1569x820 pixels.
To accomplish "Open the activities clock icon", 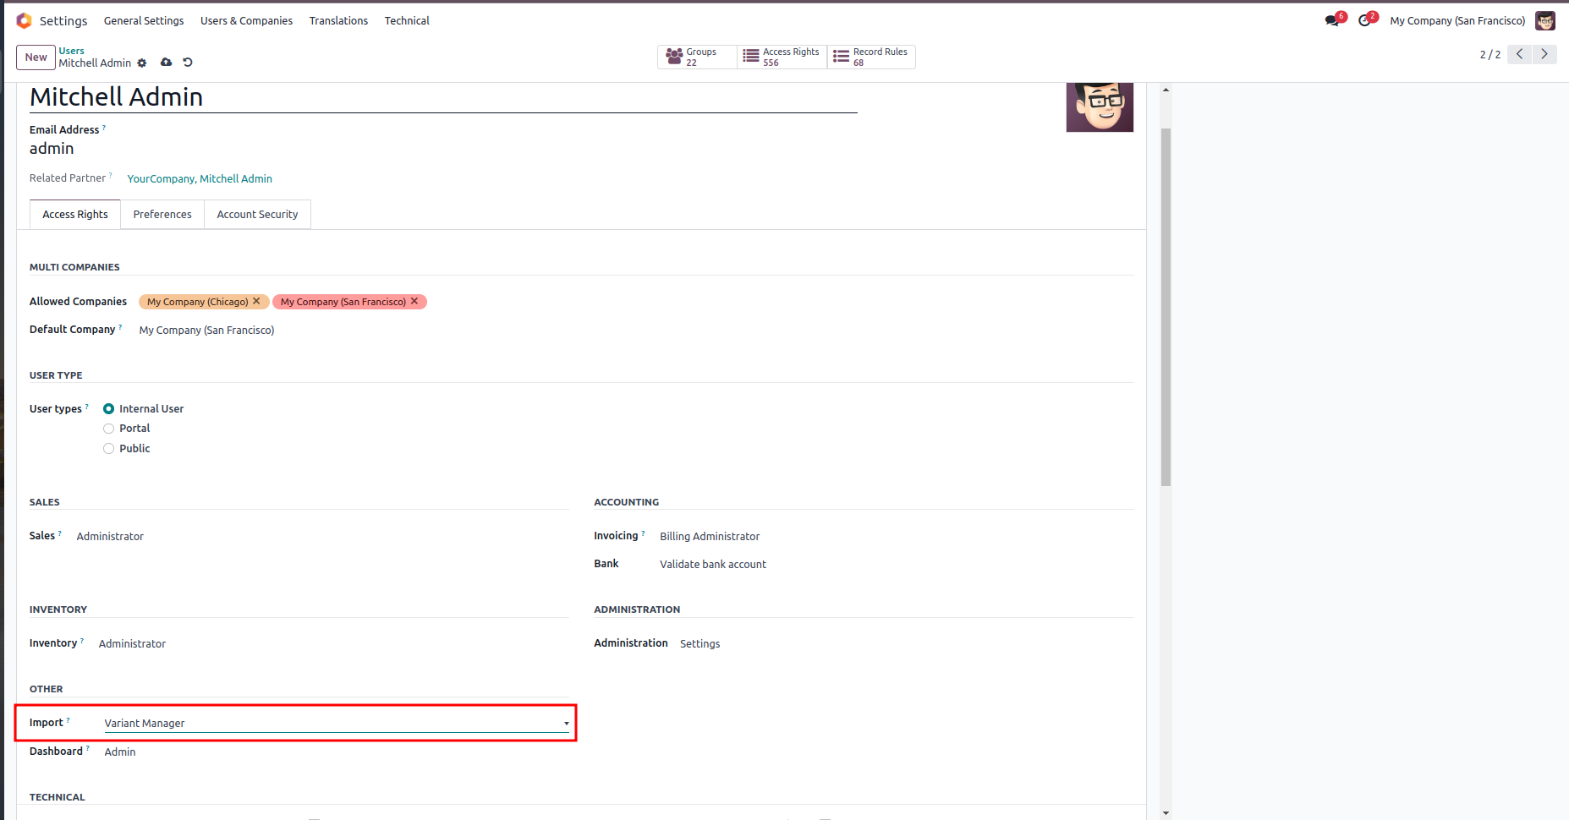I will (x=1364, y=20).
